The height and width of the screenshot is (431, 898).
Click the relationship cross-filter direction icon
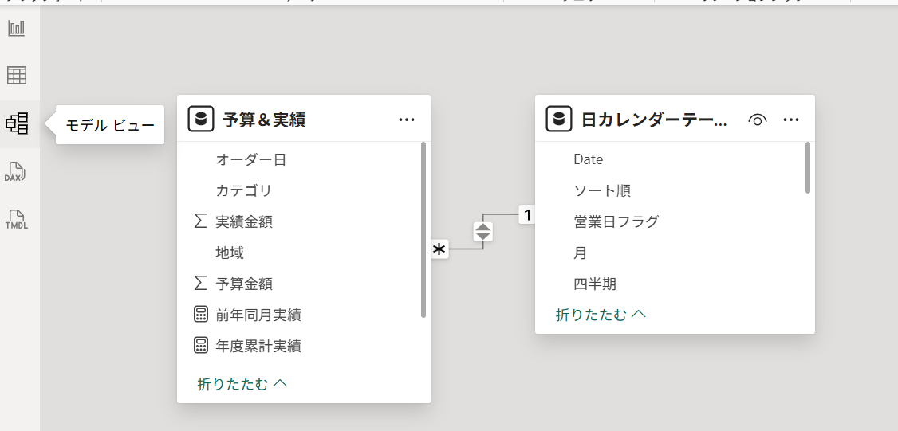[x=483, y=231]
